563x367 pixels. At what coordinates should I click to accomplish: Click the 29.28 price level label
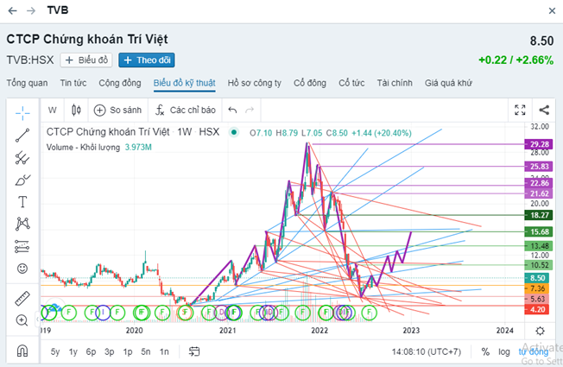[539, 144]
